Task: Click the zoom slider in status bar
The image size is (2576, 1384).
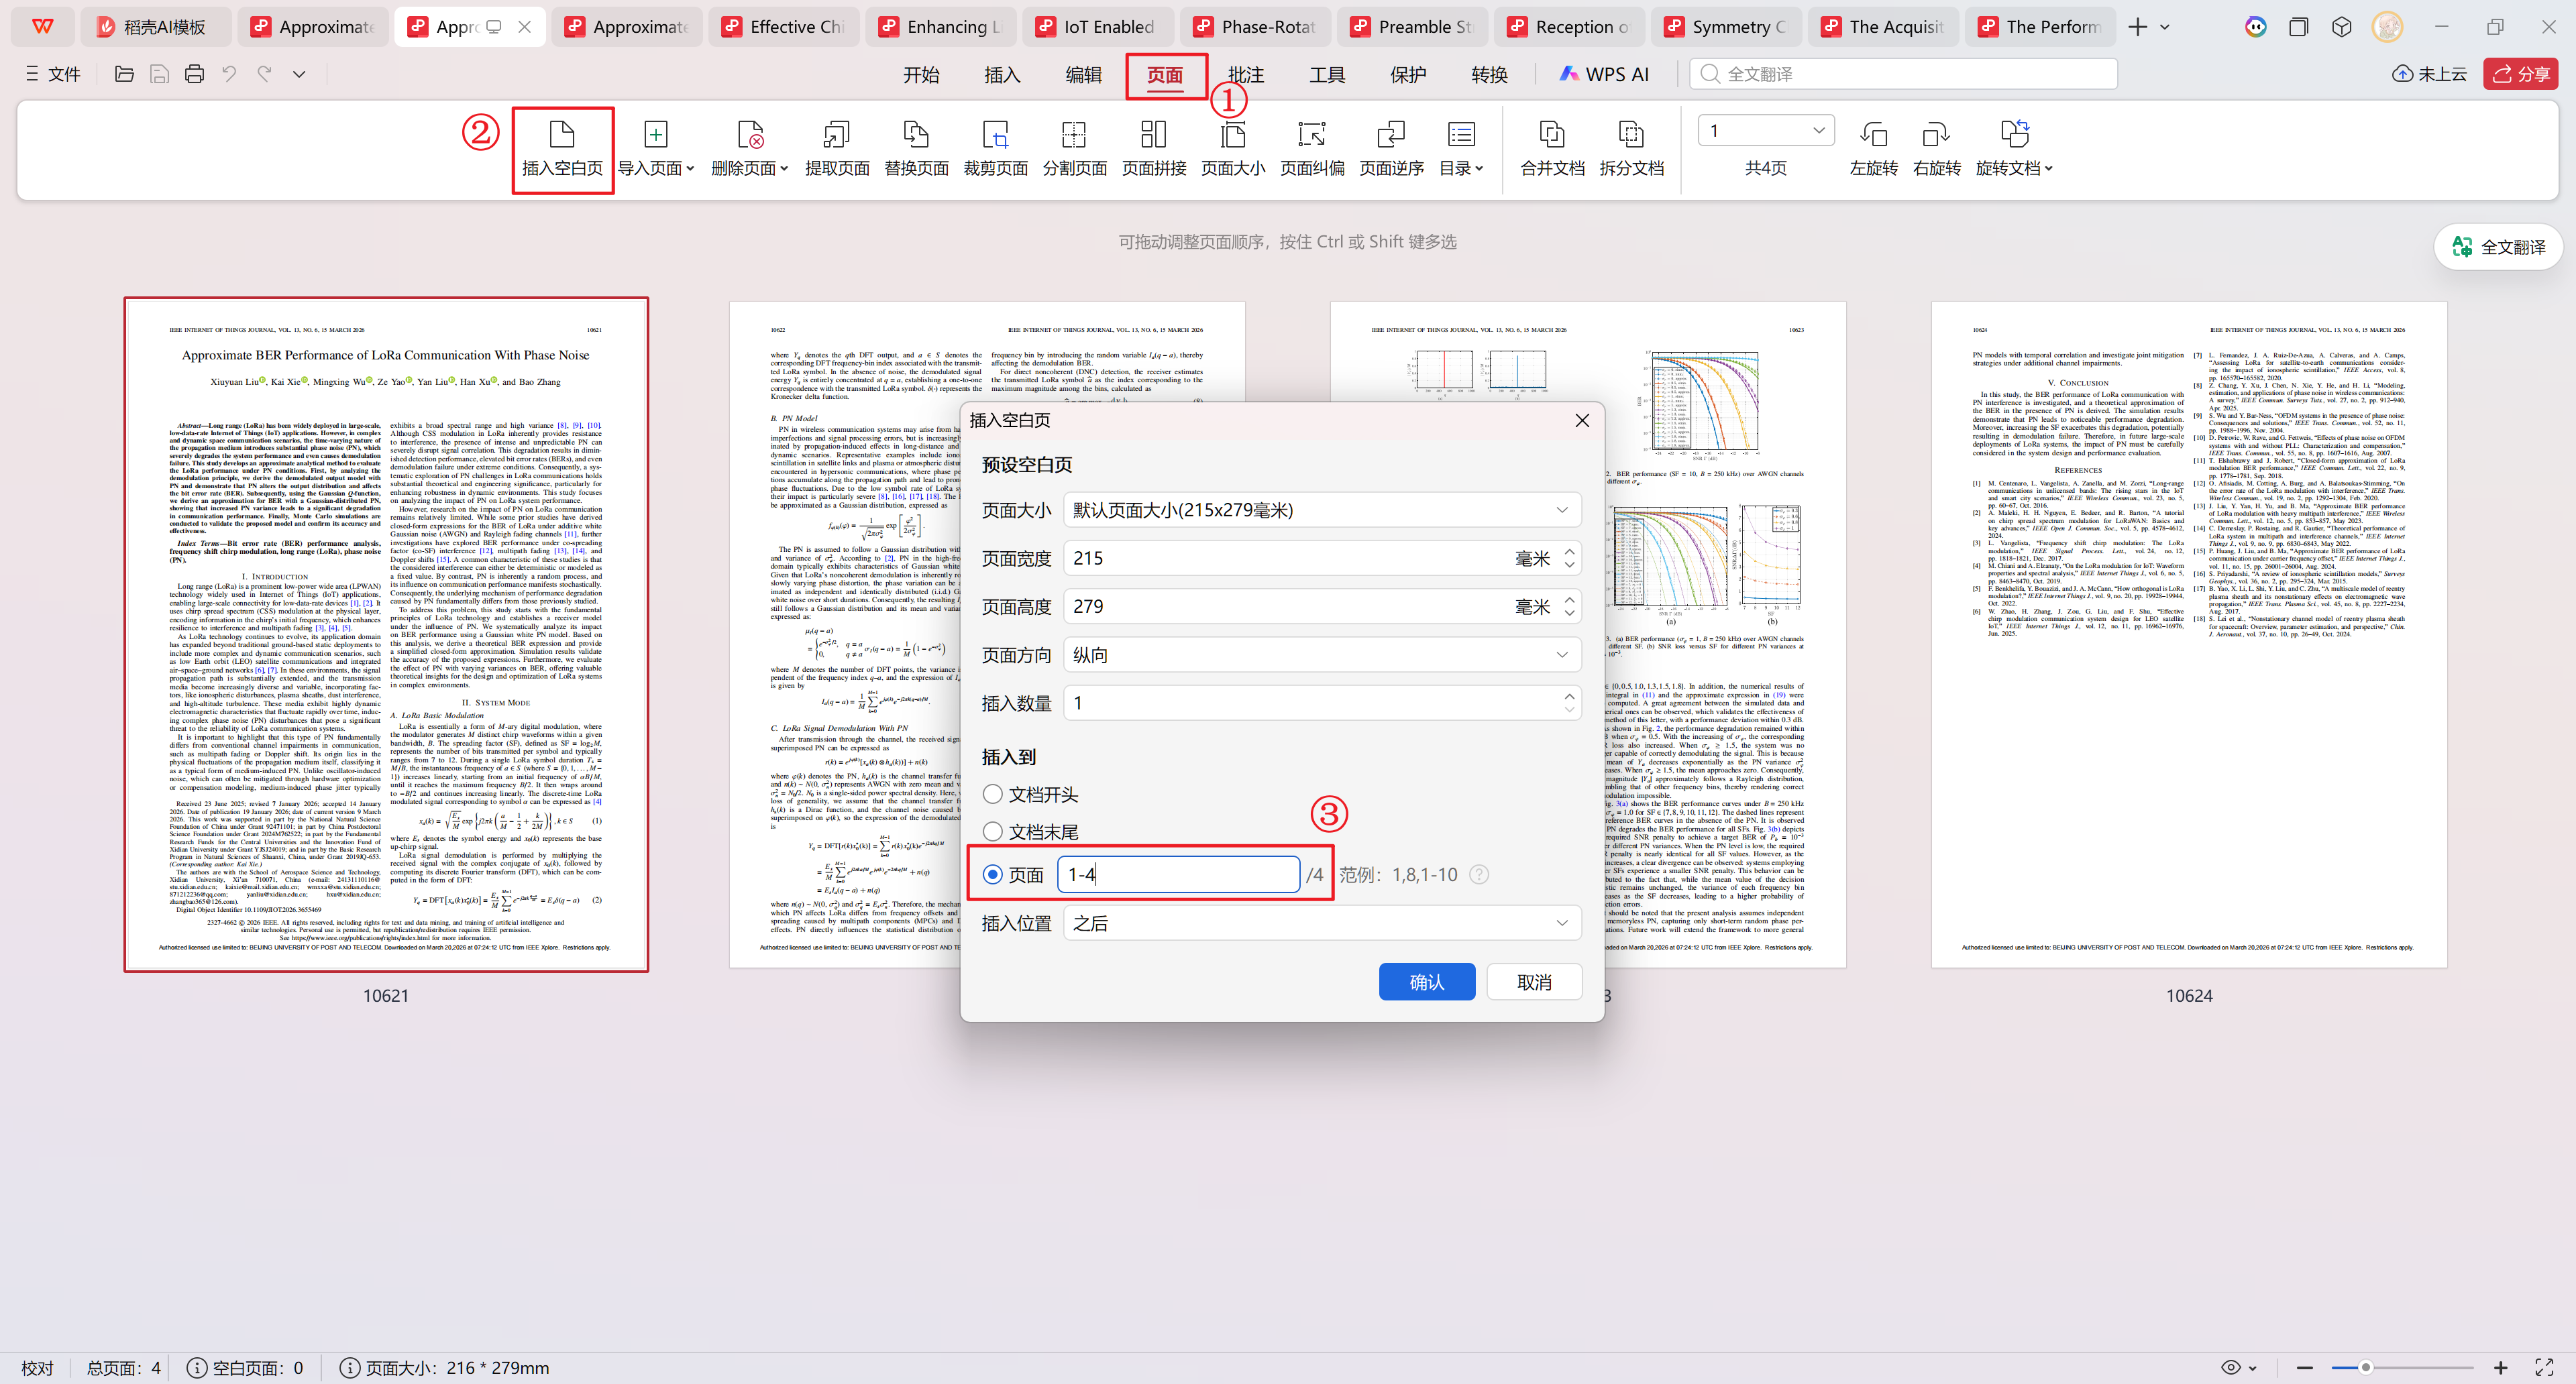Action: click(x=2365, y=1367)
